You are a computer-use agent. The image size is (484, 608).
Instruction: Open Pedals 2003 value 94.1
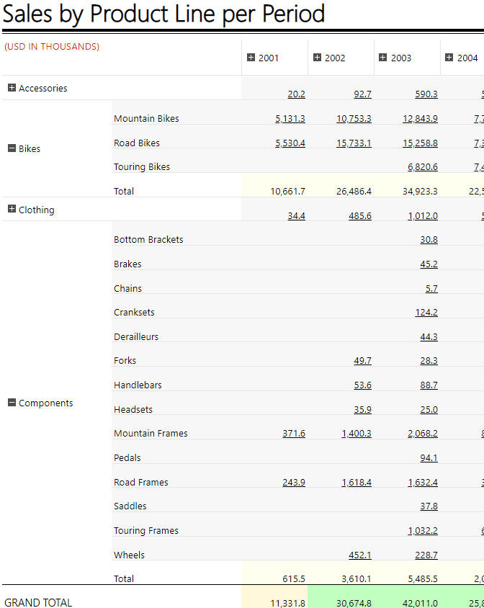click(x=429, y=458)
